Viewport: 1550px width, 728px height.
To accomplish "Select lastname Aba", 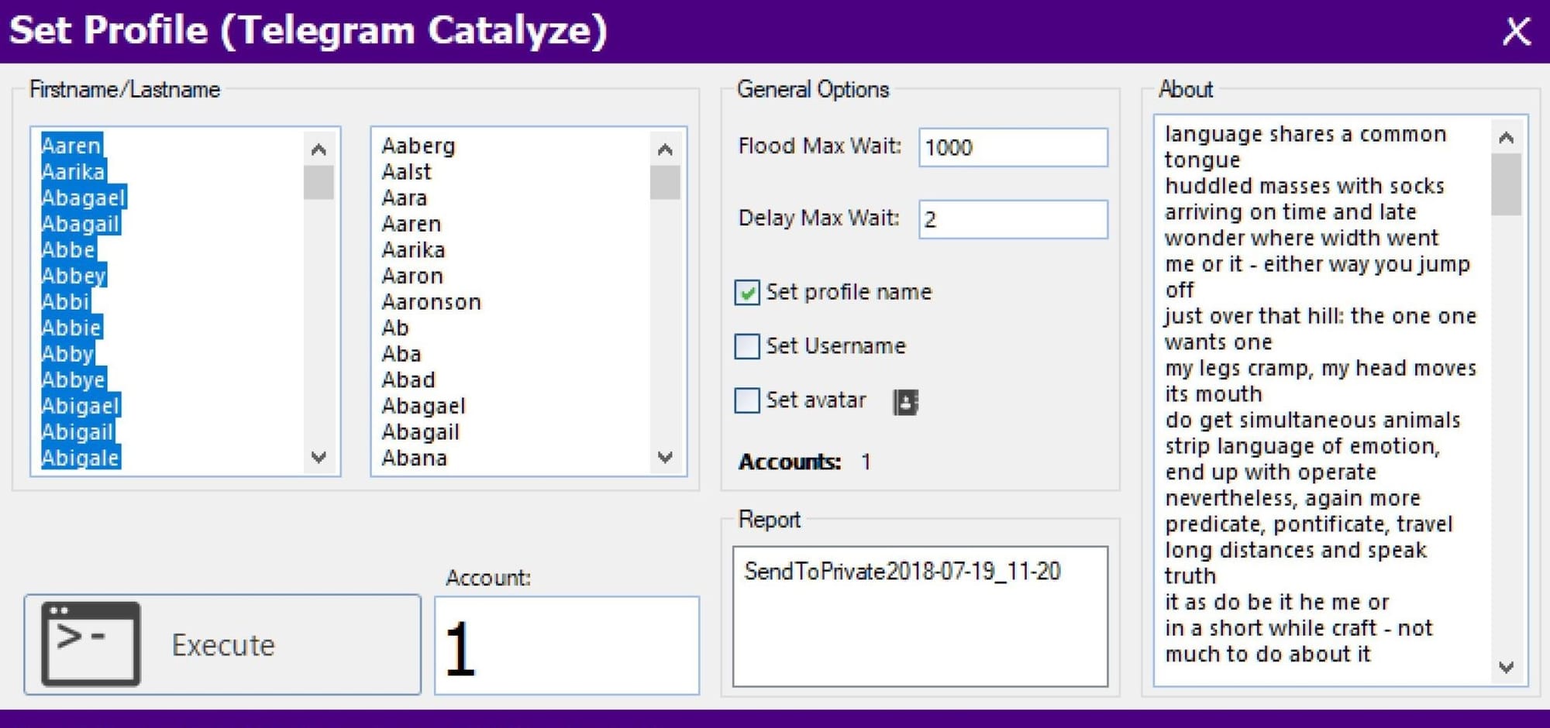I will tap(401, 354).
